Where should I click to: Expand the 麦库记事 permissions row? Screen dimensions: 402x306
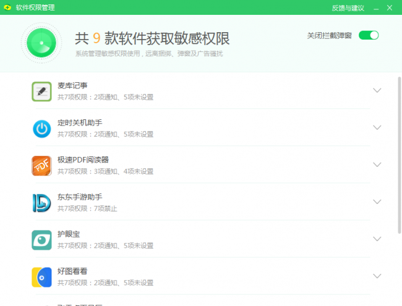[377, 90]
